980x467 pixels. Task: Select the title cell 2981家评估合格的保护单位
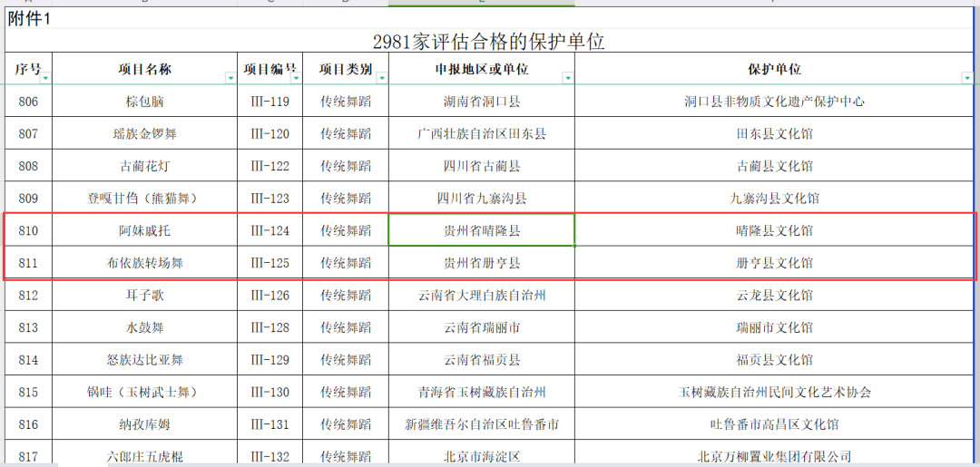(x=488, y=42)
